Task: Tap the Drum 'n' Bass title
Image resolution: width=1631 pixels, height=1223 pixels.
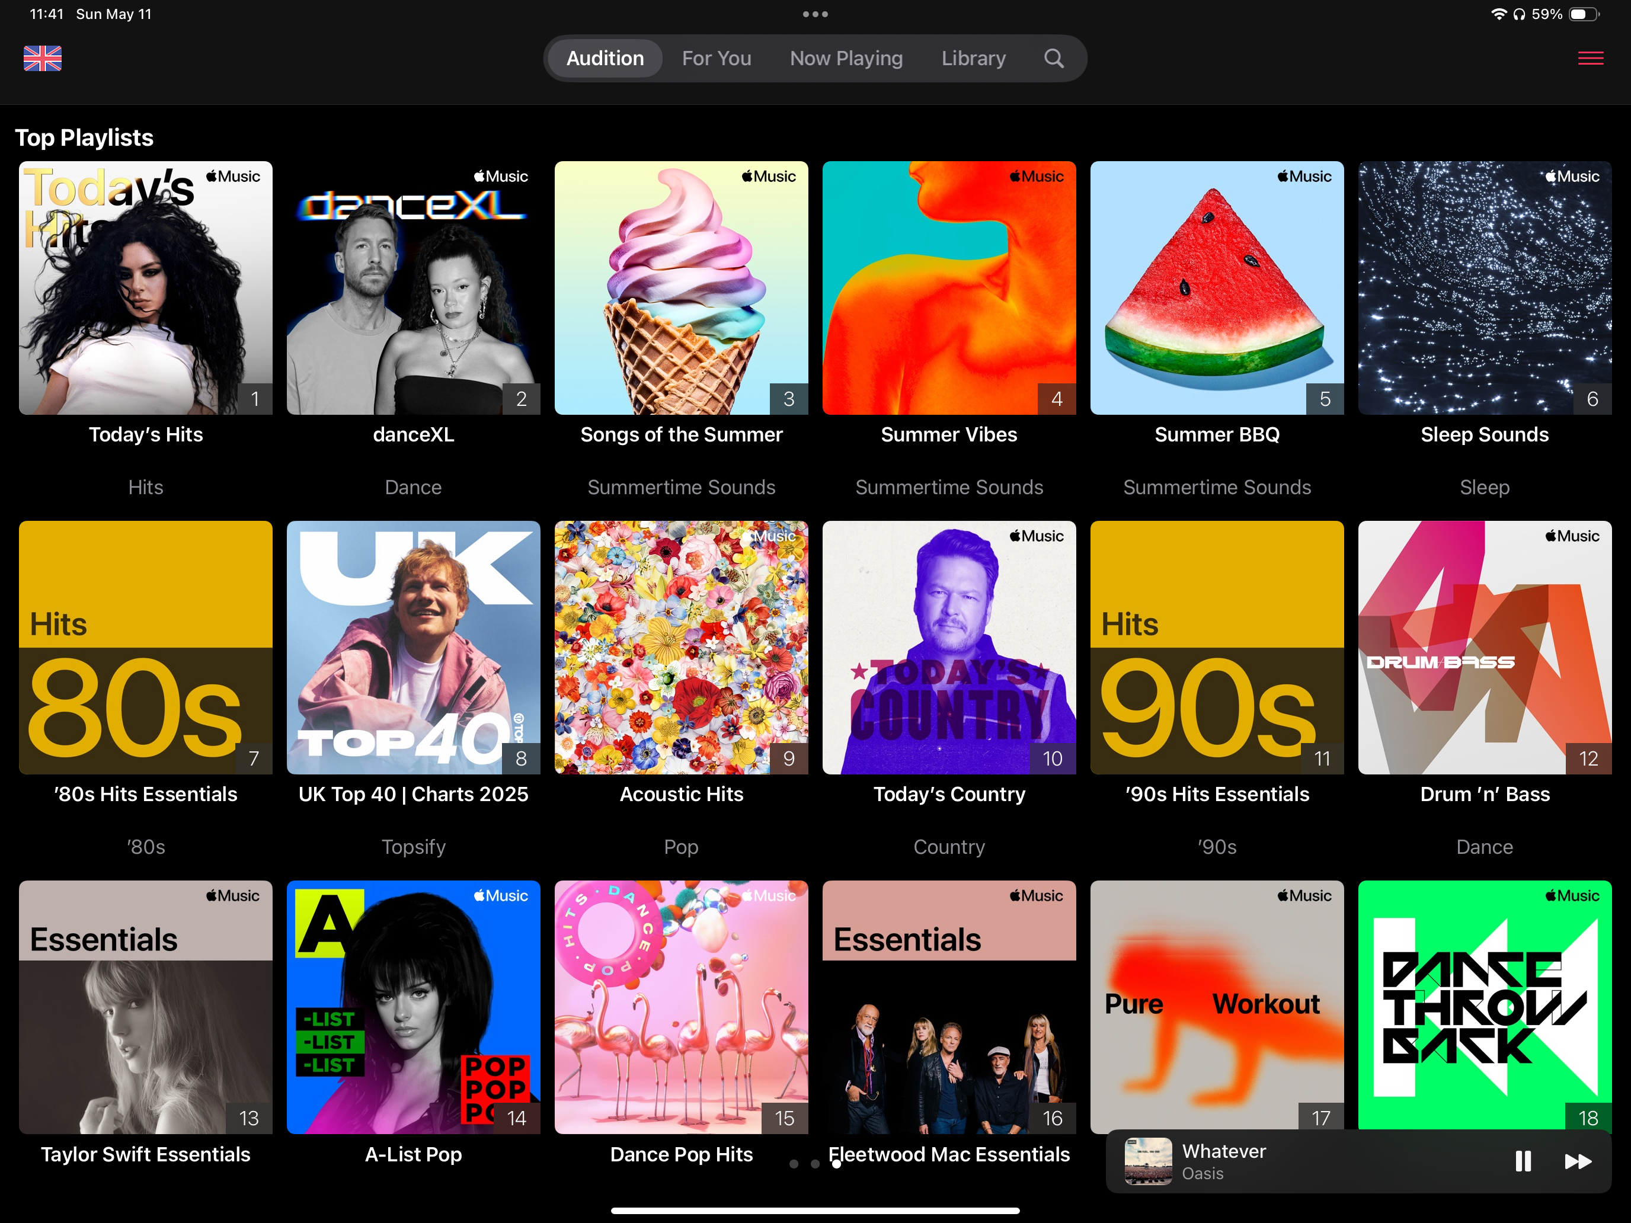Action: pyautogui.click(x=1484, y=794)
